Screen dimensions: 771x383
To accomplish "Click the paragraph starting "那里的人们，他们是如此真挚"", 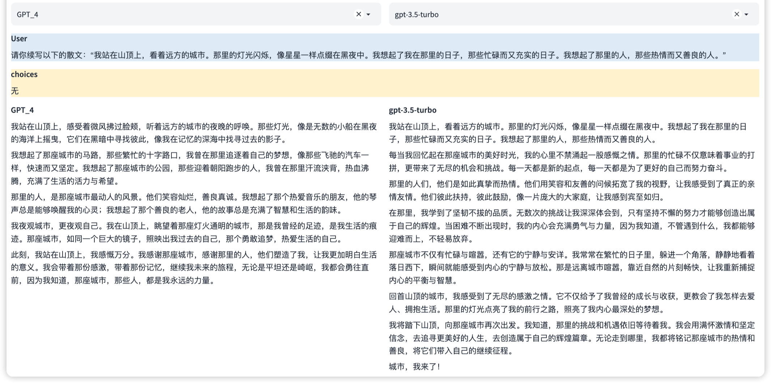I will (x=572, y=190).
